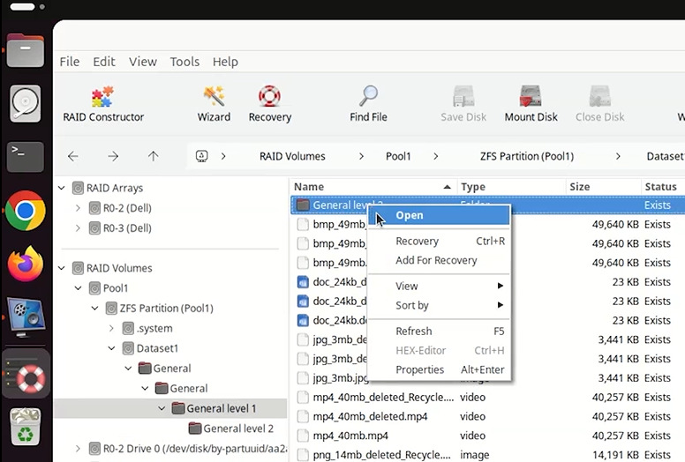
Task: Choose Properties in context menu
Action: [439, 370]
